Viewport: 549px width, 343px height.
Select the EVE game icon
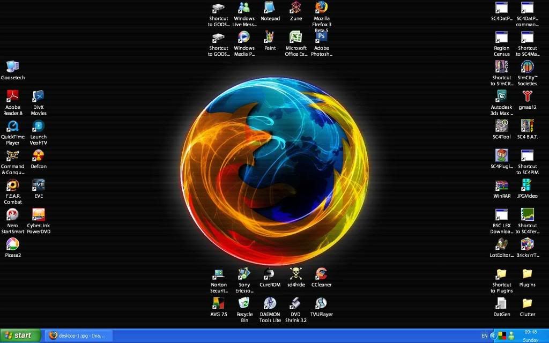coord(39,185)
